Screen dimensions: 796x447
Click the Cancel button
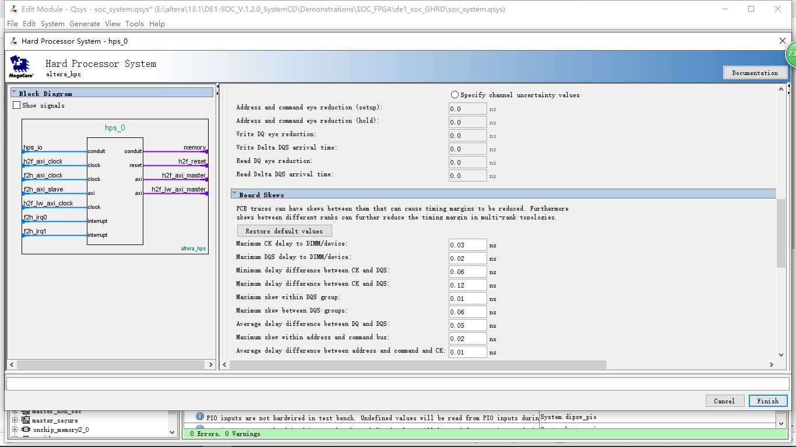pos(724,401)
